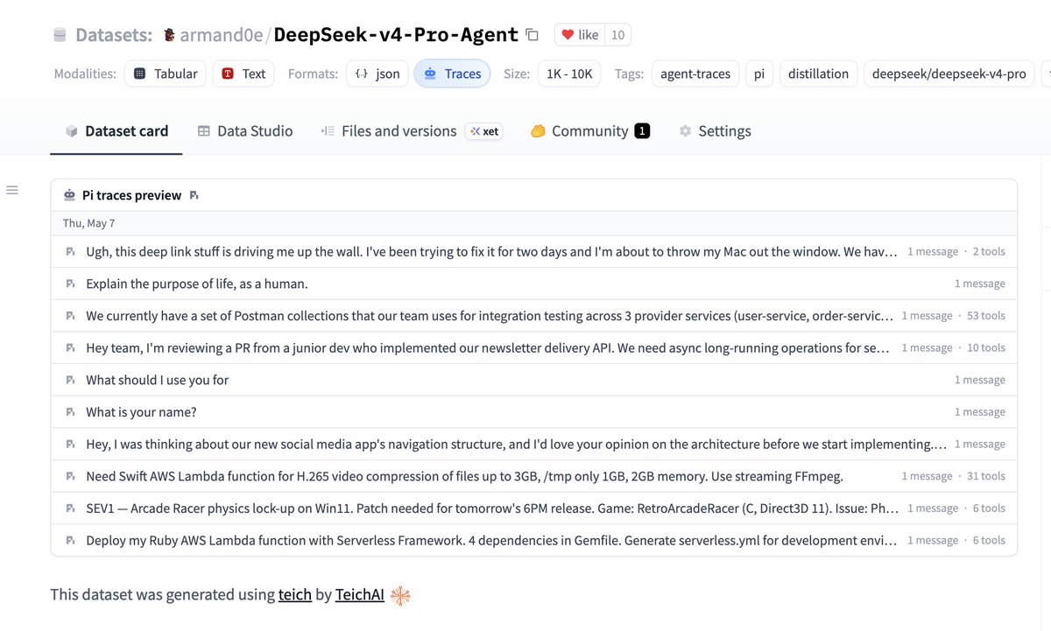
Task: Open trace SEV1 Arcade Racer physics lock-up
Action: [534, 508]
